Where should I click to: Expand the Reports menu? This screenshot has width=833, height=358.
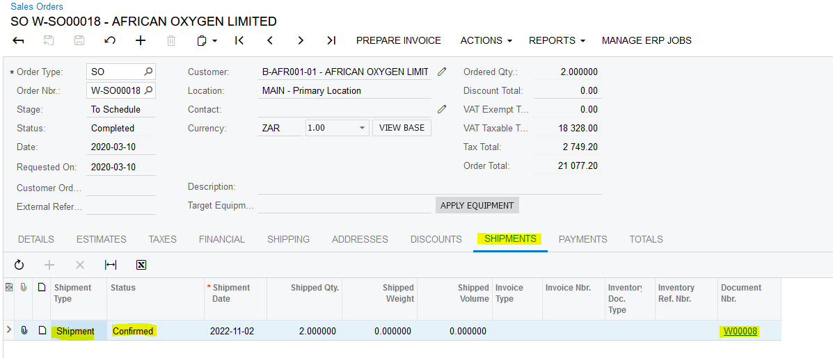click(557, 40)
